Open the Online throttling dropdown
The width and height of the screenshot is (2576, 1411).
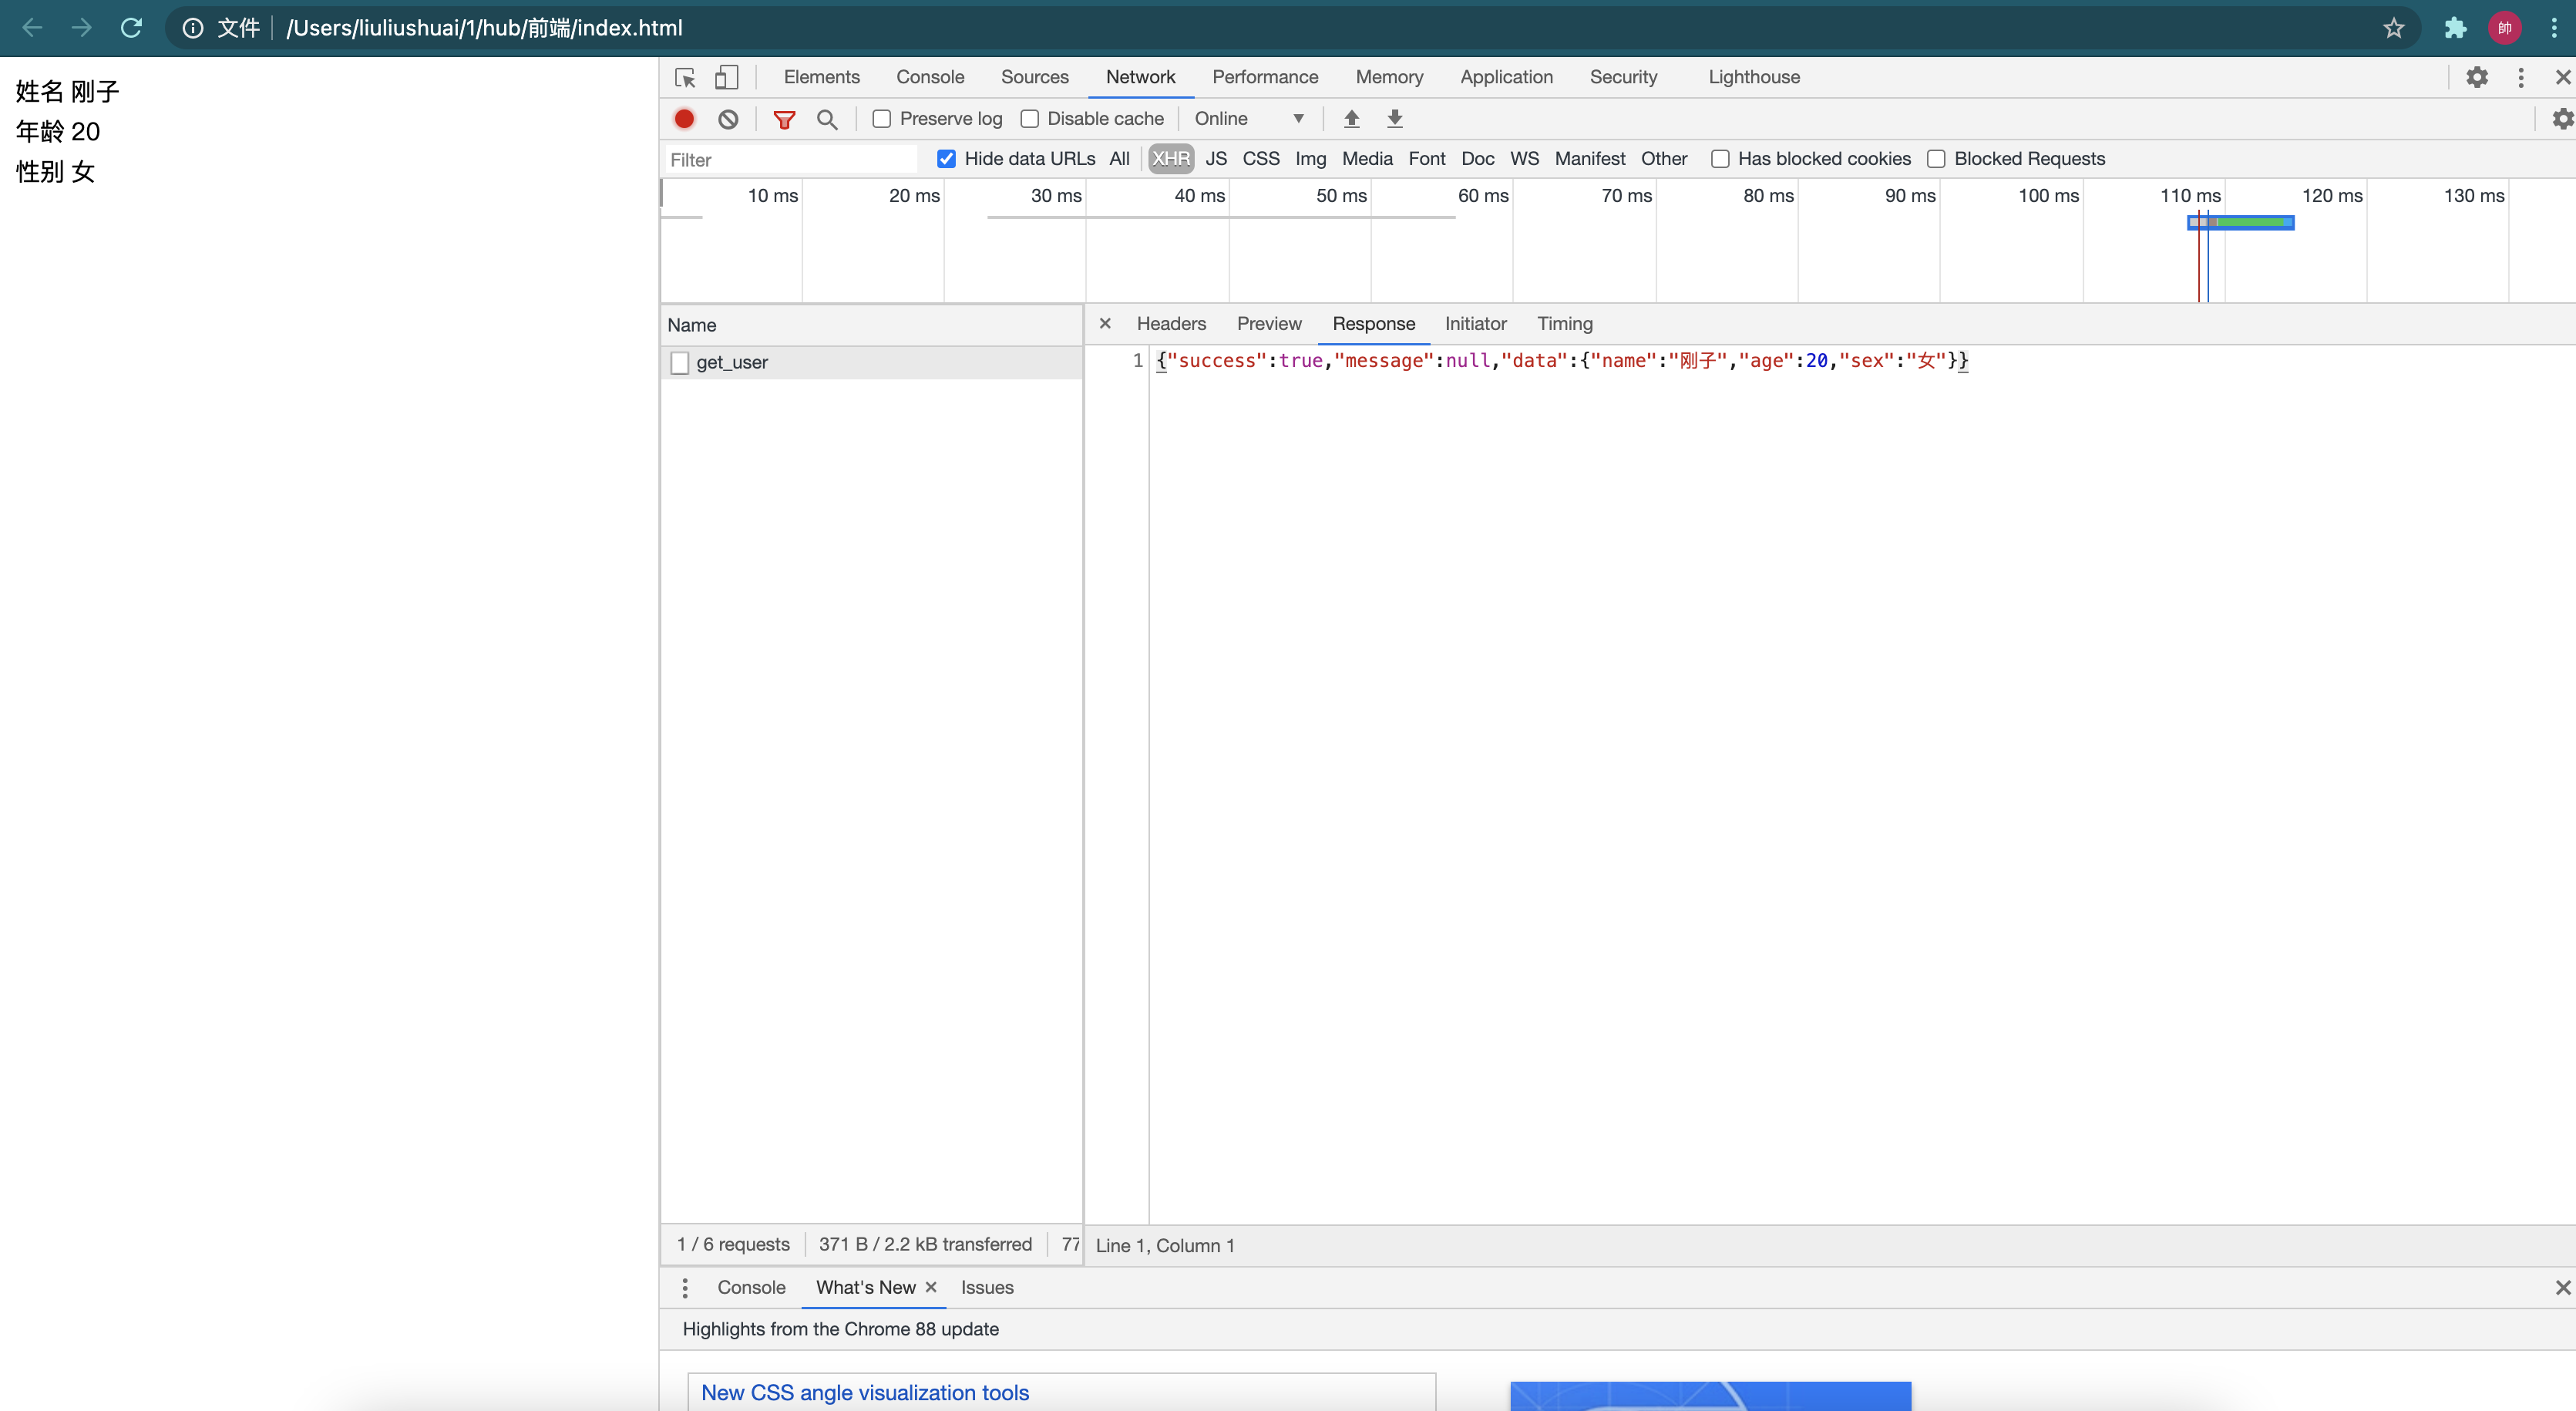(1249, 119)
